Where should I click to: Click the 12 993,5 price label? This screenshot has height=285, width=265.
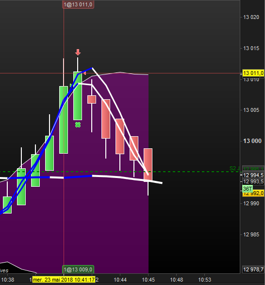tap(253, 181)
